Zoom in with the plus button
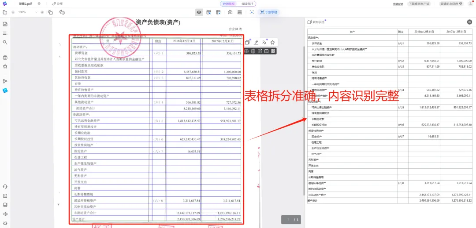This screenshot has height=228, width=476. click(42, 12)
